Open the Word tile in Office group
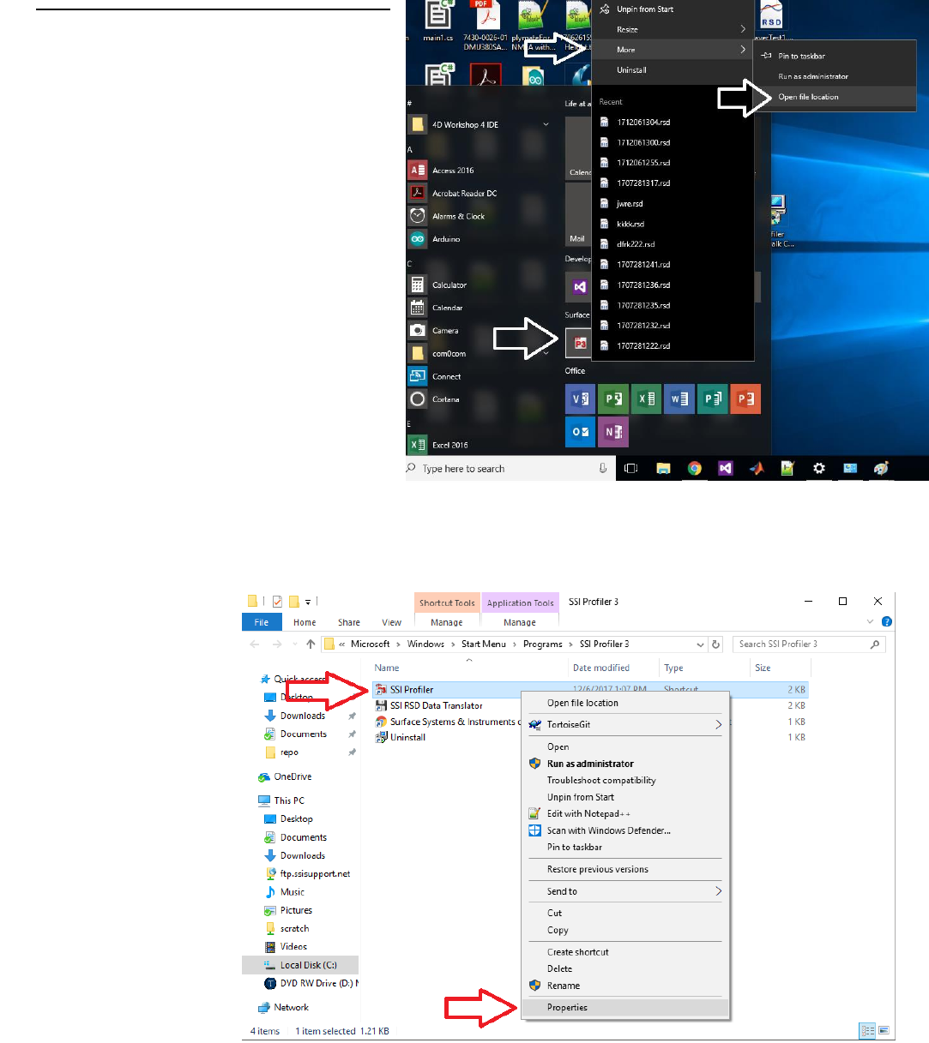The image size is (929, 1043). pyautogui.click(x=679, y=399)
